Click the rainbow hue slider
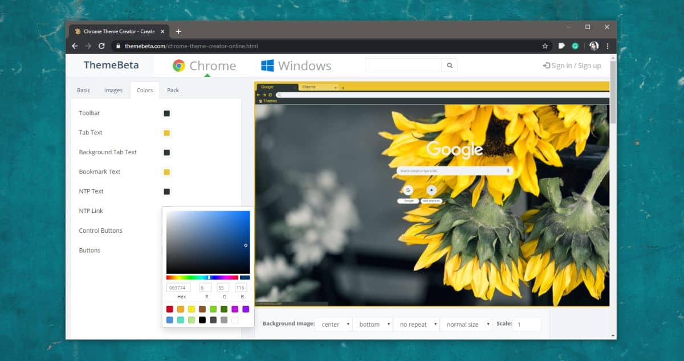The image size is (684, 361). click(202, 277)
